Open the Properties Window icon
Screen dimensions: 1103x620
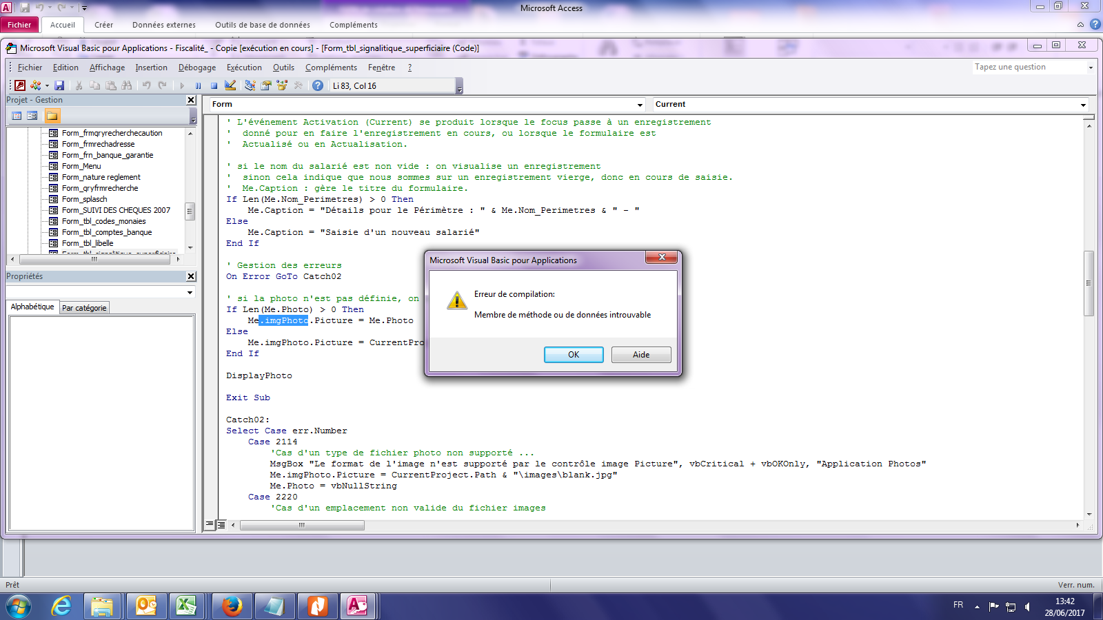coord(265,85)
